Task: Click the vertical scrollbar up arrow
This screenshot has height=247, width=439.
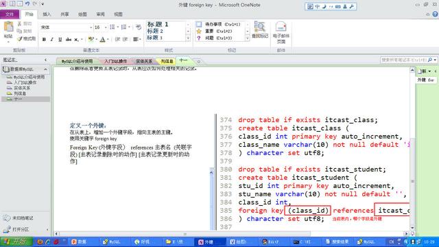Action: (x=412, y=70)
